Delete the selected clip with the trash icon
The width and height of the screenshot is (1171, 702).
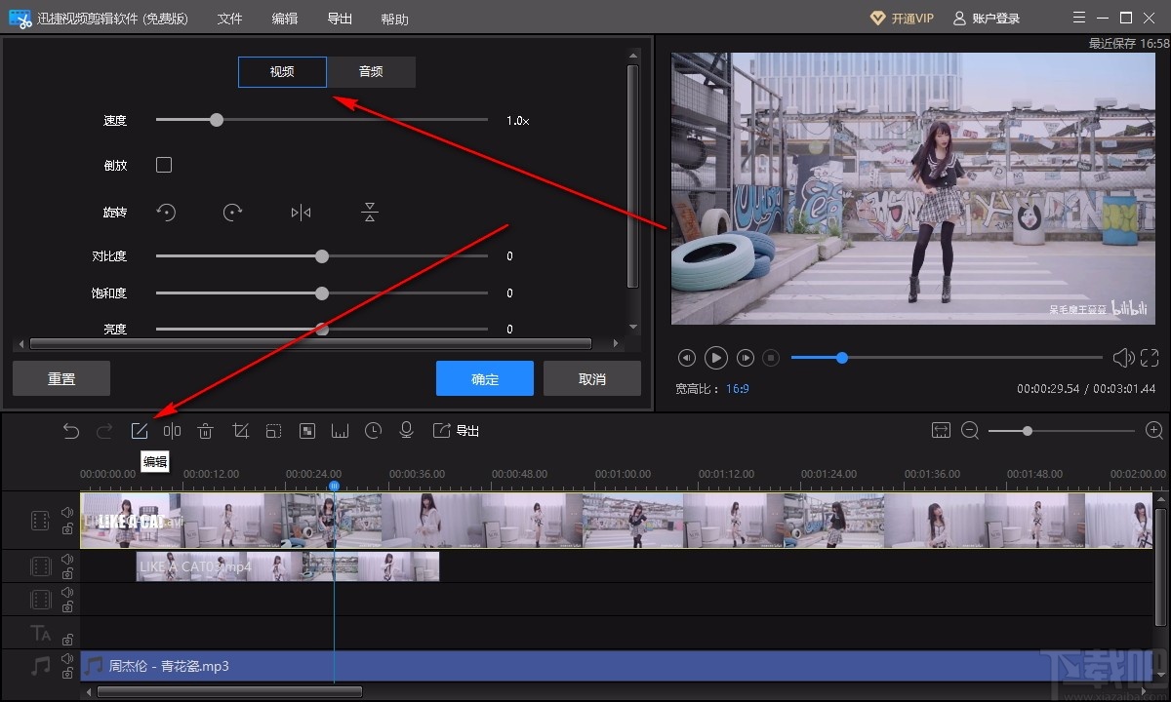pos(206,431)
